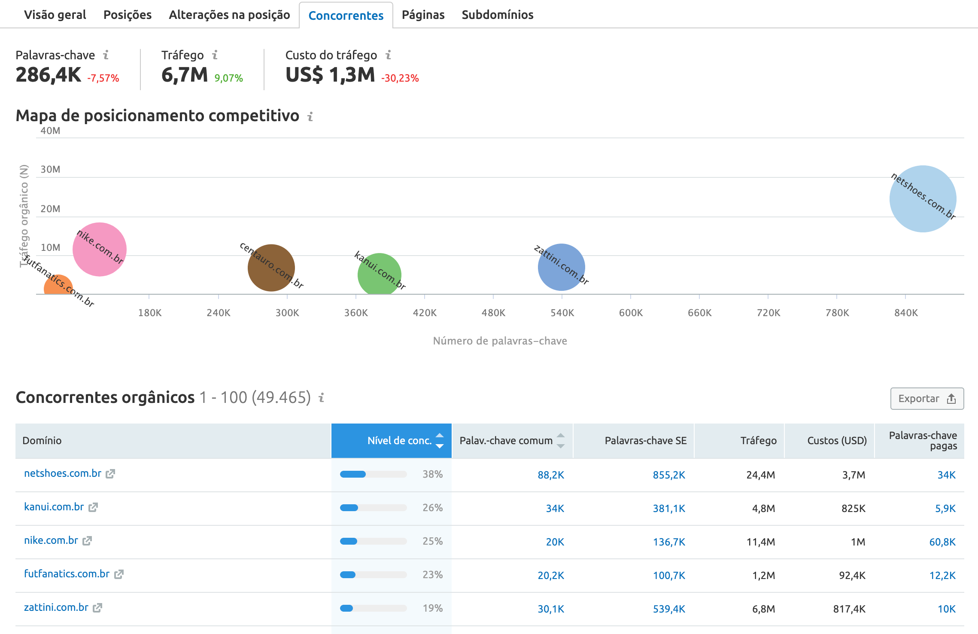Click 5,9K paid keywords for kanui
This screenshot has height=634, width=978.
[x=945, y=508]
